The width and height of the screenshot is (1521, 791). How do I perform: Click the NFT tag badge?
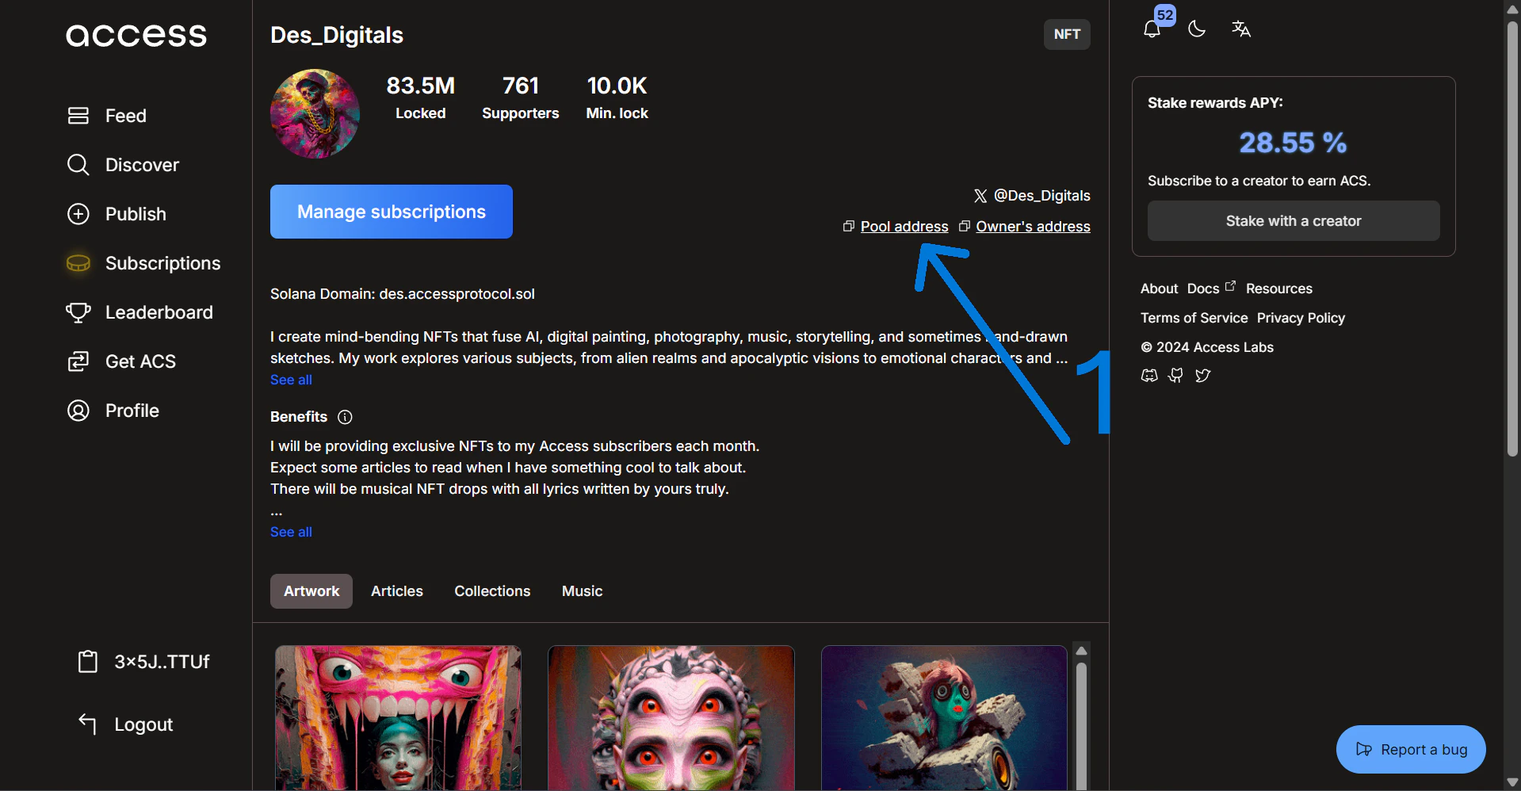(x=1067, y=34)
